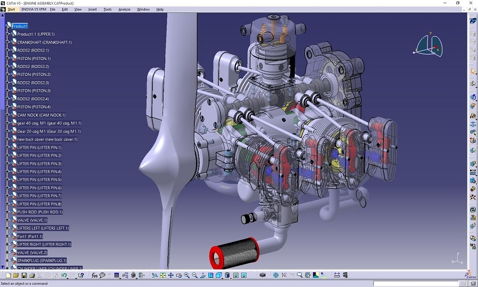Screen dimensions: 478x287
Task: Expand the PUSH ROD tree node
Action: (8, 212)
